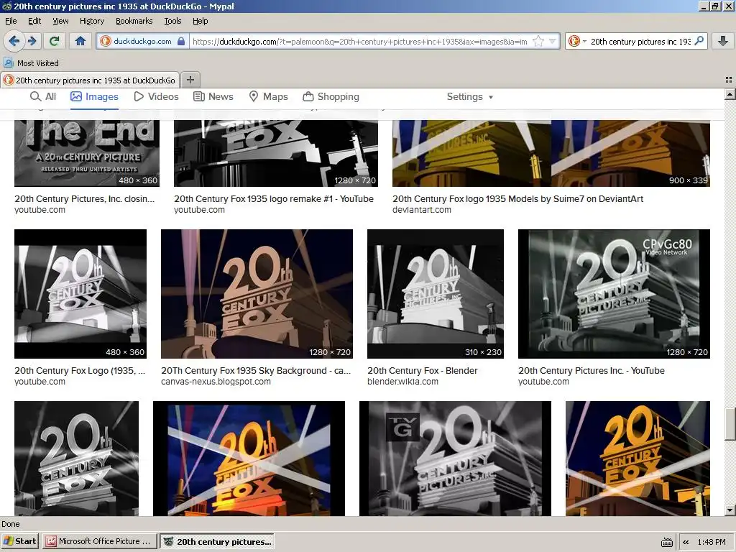Image resolution: width=736 pixels, height=552 pixels.
Task: Open the bottom-row grayscale Century Fox thumbnail
Action: (x=76, y=459)
